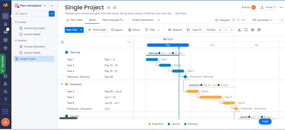Open the Filter button
Viewport: 285px width, 130px height.
pyautogui.click(x=150, y=30)
